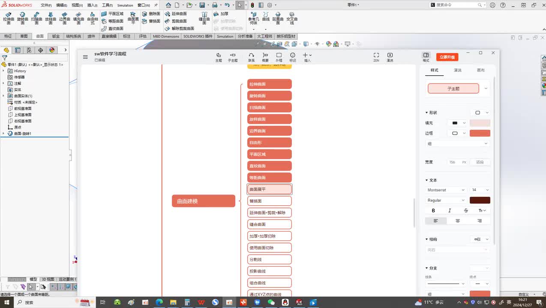This screenshot has height=308, width=546.
Task: Click the 加厚 thicken tool
Action: (x=221, y=14)
